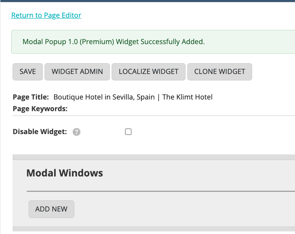Viewport: 295px width, 234px height.
Task: Click "Modal Popup 1.0 (Premium)" text in banner
Action: 68,42
